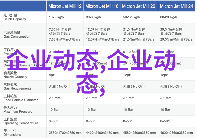Click the 29.0N m³/Min@7Bars value

176,39
